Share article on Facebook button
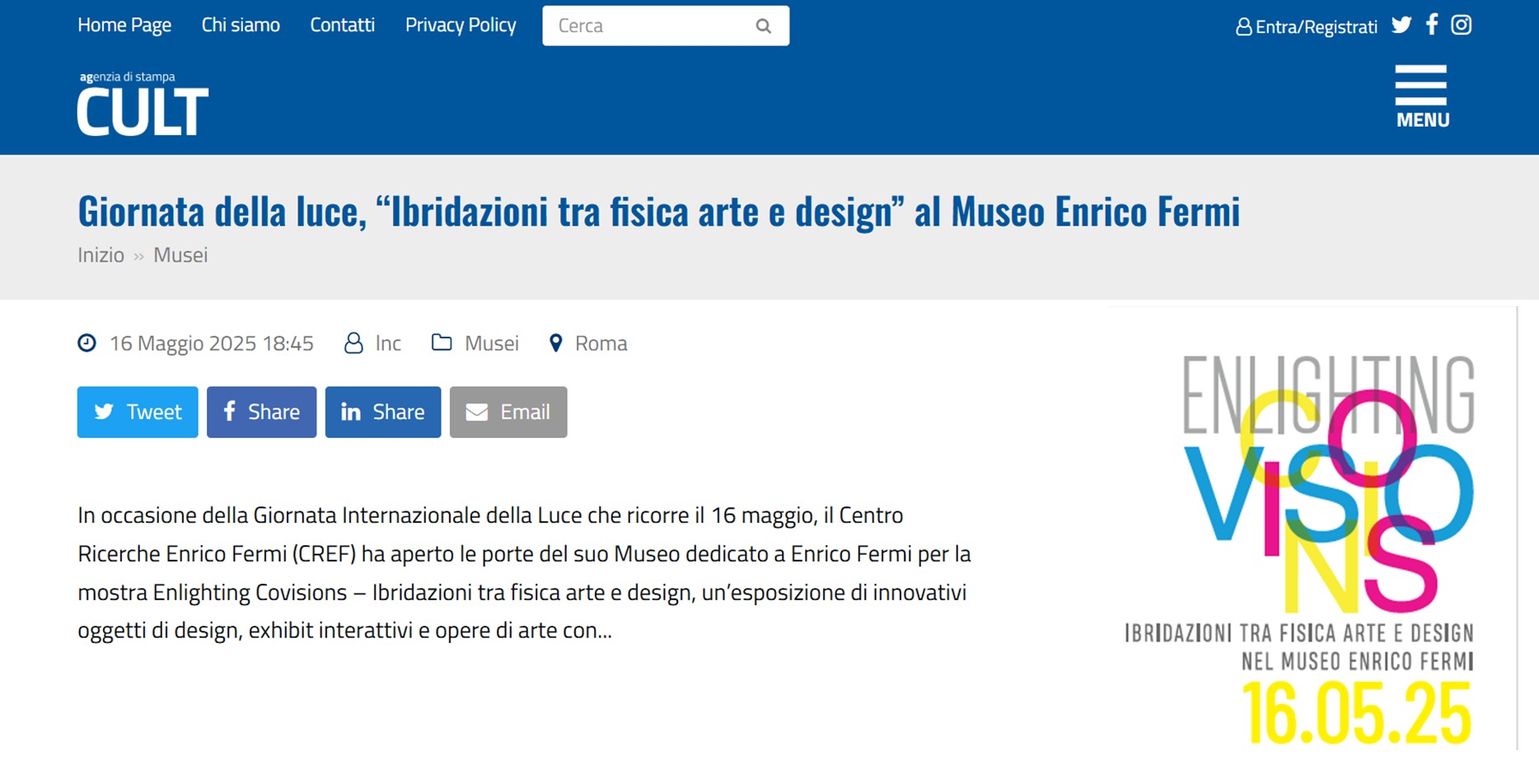 coord(261,412)
